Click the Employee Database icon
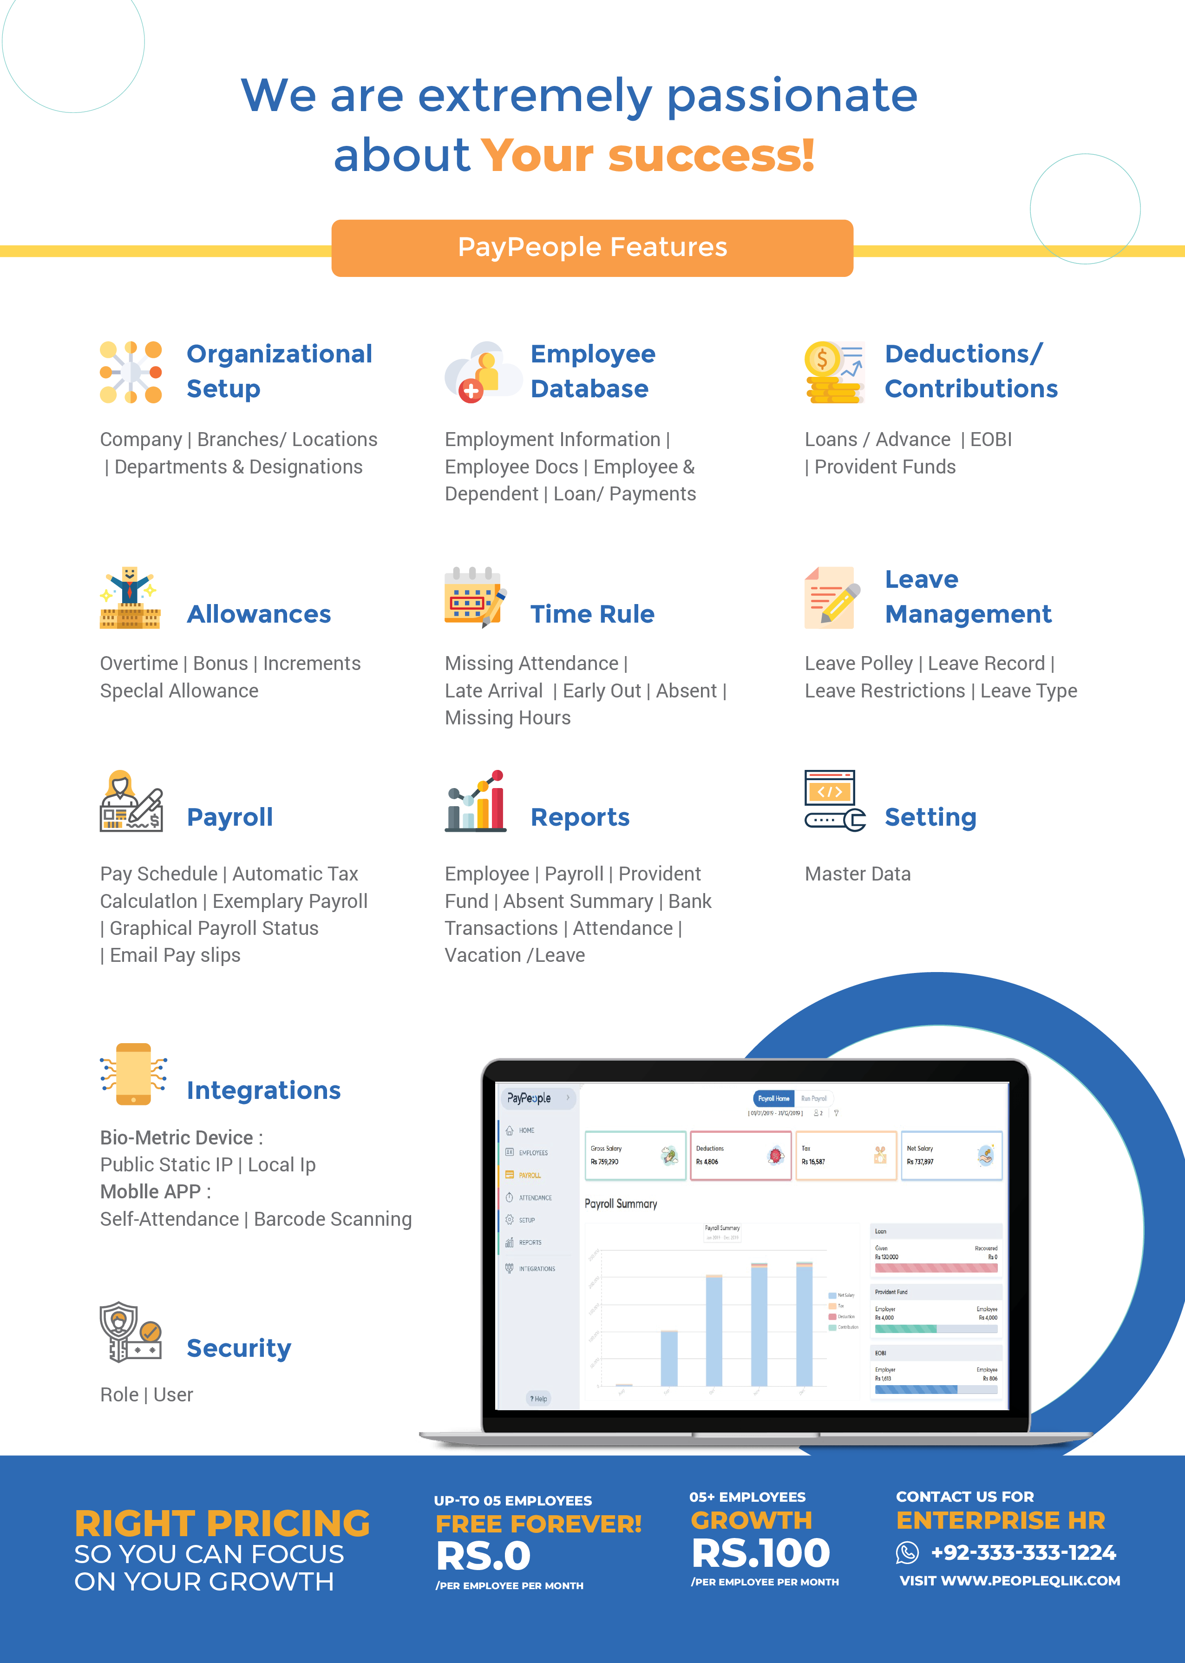 (485, 346)
